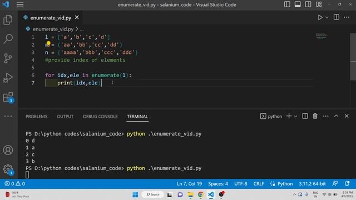Screen dimensions: 356x200
Task: Open editor More Actions menu
Action: (347, 17)
